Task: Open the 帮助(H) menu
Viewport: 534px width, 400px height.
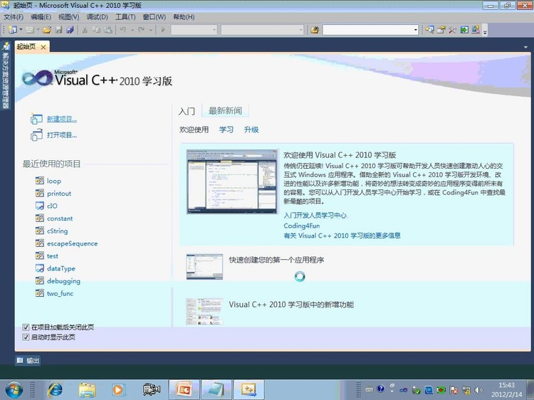Action: (x=184, y=16)
